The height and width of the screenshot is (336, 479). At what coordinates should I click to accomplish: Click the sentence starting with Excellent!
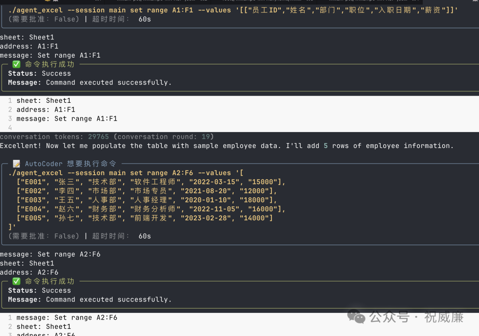[x=226, y=146]
